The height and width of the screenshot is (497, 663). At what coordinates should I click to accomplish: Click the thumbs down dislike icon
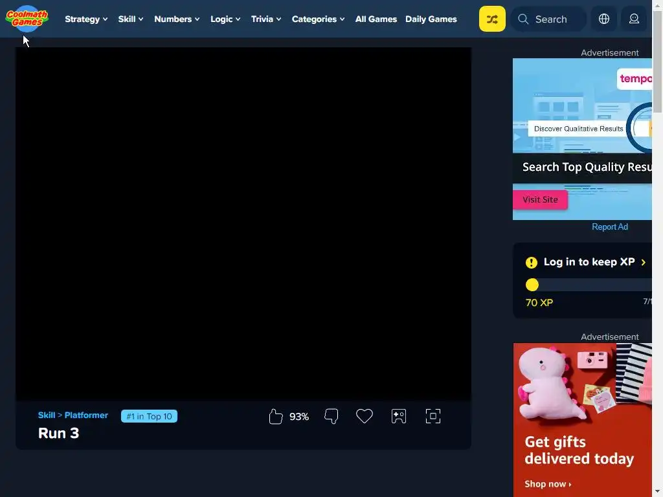[331, 416]
